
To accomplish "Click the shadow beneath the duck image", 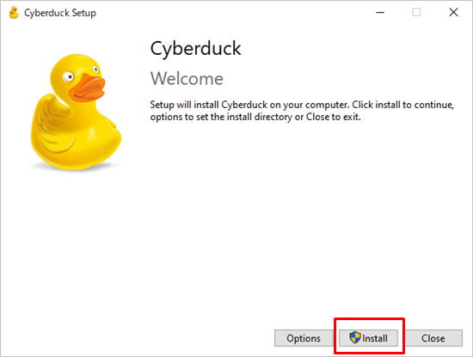I will tap(76, 166).
